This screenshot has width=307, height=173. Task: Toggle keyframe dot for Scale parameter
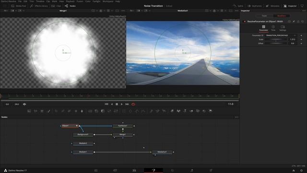pos(301,39)
